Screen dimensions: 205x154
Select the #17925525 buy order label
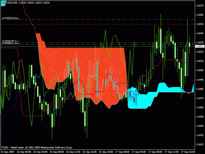click(10, 18)
